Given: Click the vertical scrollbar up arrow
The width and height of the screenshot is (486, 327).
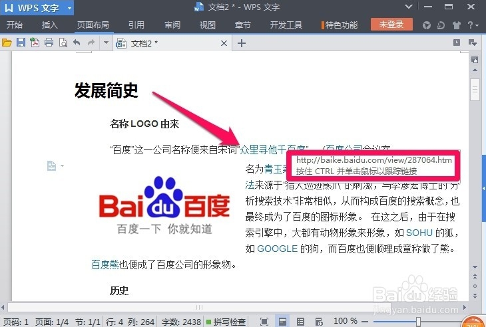Looking at the screenshot, I should click(x=475, y=70).
